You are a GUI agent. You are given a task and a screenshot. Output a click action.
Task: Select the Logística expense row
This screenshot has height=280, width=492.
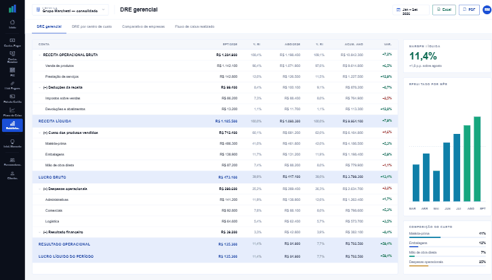215,221
